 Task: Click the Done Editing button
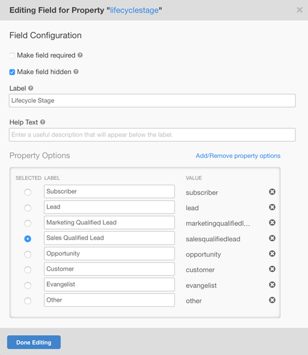click(34, 342)
